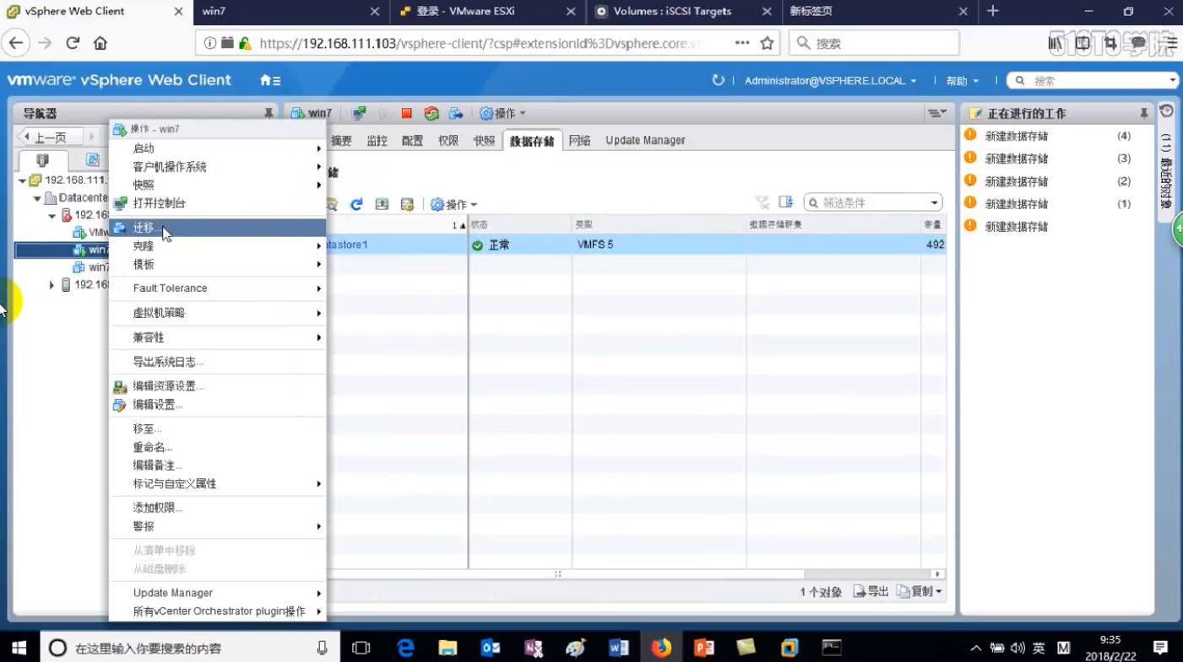Open Administrator@VSPHERE.LOCAL user dropdown
1183x662 pixels.
pyautogui.click(x=831, y=81)
